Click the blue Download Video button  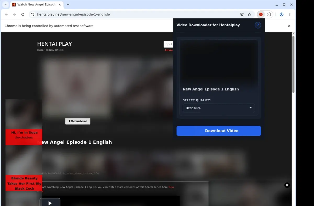point(219,131)
